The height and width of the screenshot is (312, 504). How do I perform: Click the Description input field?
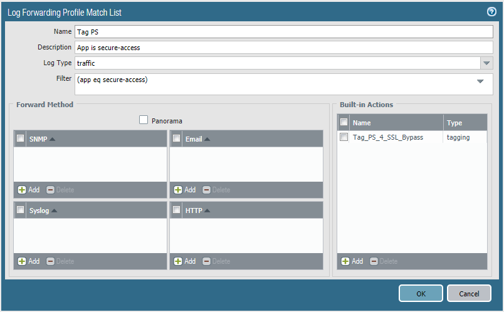point(283,48)
